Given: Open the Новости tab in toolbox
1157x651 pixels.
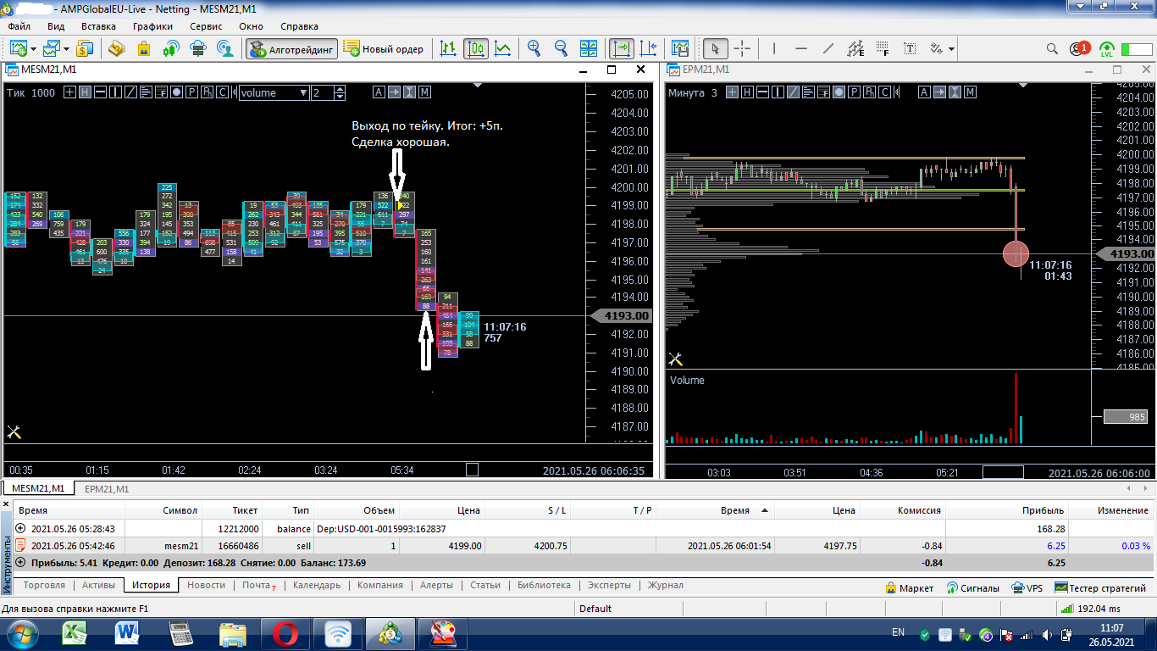Looking at the screenshot, I should pos(206,586).
